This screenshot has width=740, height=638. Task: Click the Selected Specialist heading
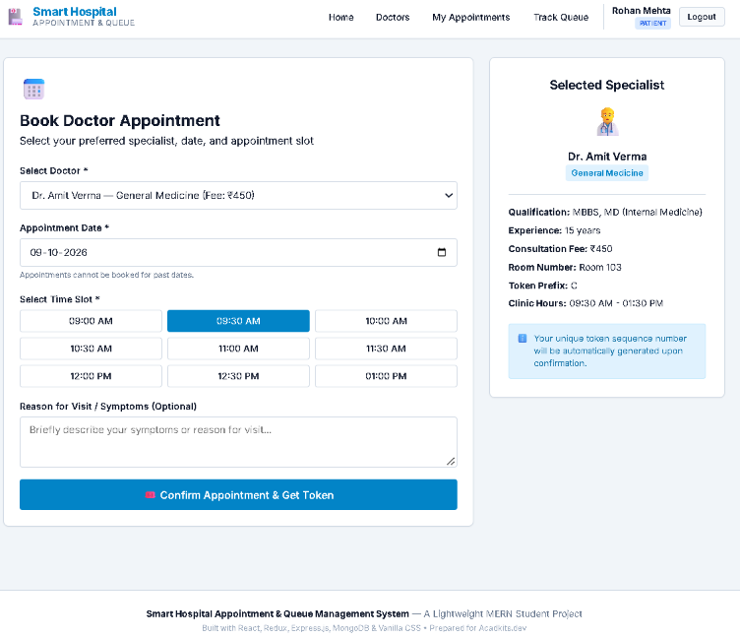[x=607, y=85]
